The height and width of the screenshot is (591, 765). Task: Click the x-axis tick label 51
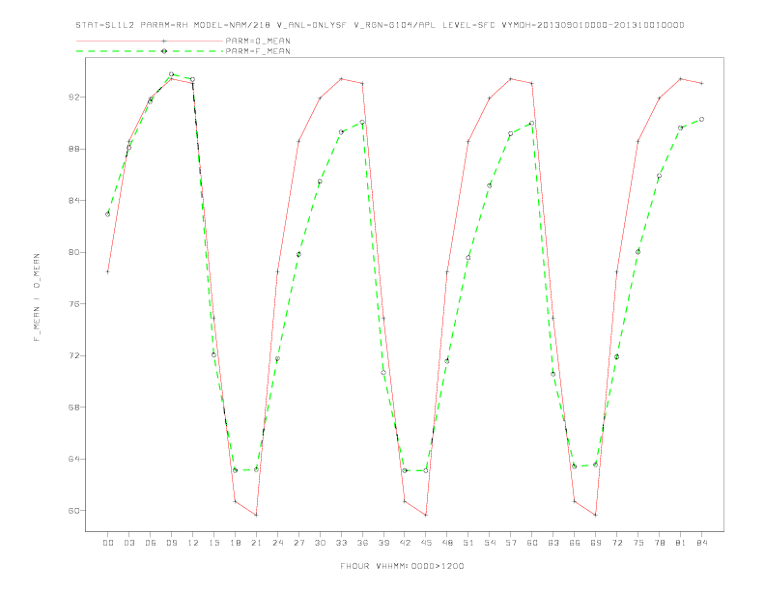(468, 543)
